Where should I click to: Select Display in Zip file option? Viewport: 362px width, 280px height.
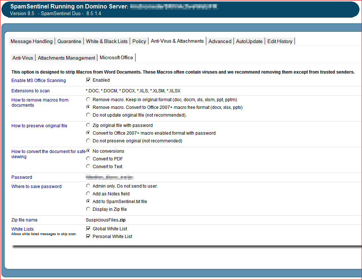[x=88, y=209]
